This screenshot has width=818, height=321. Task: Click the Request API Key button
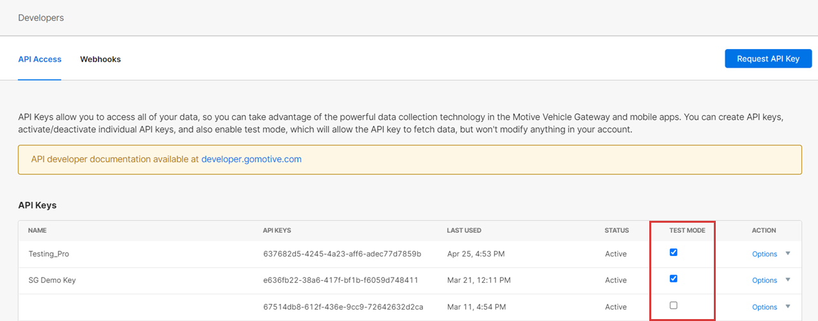pos(768,59)
